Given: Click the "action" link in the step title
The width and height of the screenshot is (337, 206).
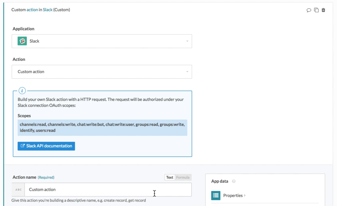Looking at the screenshot, I should tap(32, 10).
